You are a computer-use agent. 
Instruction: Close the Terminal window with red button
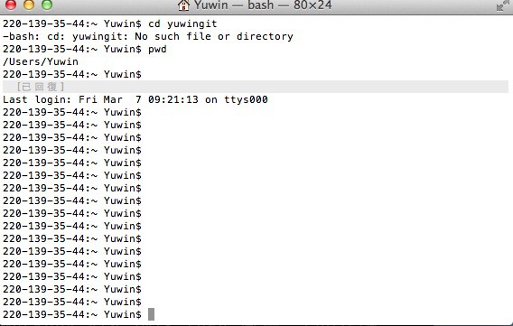[x=11, y=5]
